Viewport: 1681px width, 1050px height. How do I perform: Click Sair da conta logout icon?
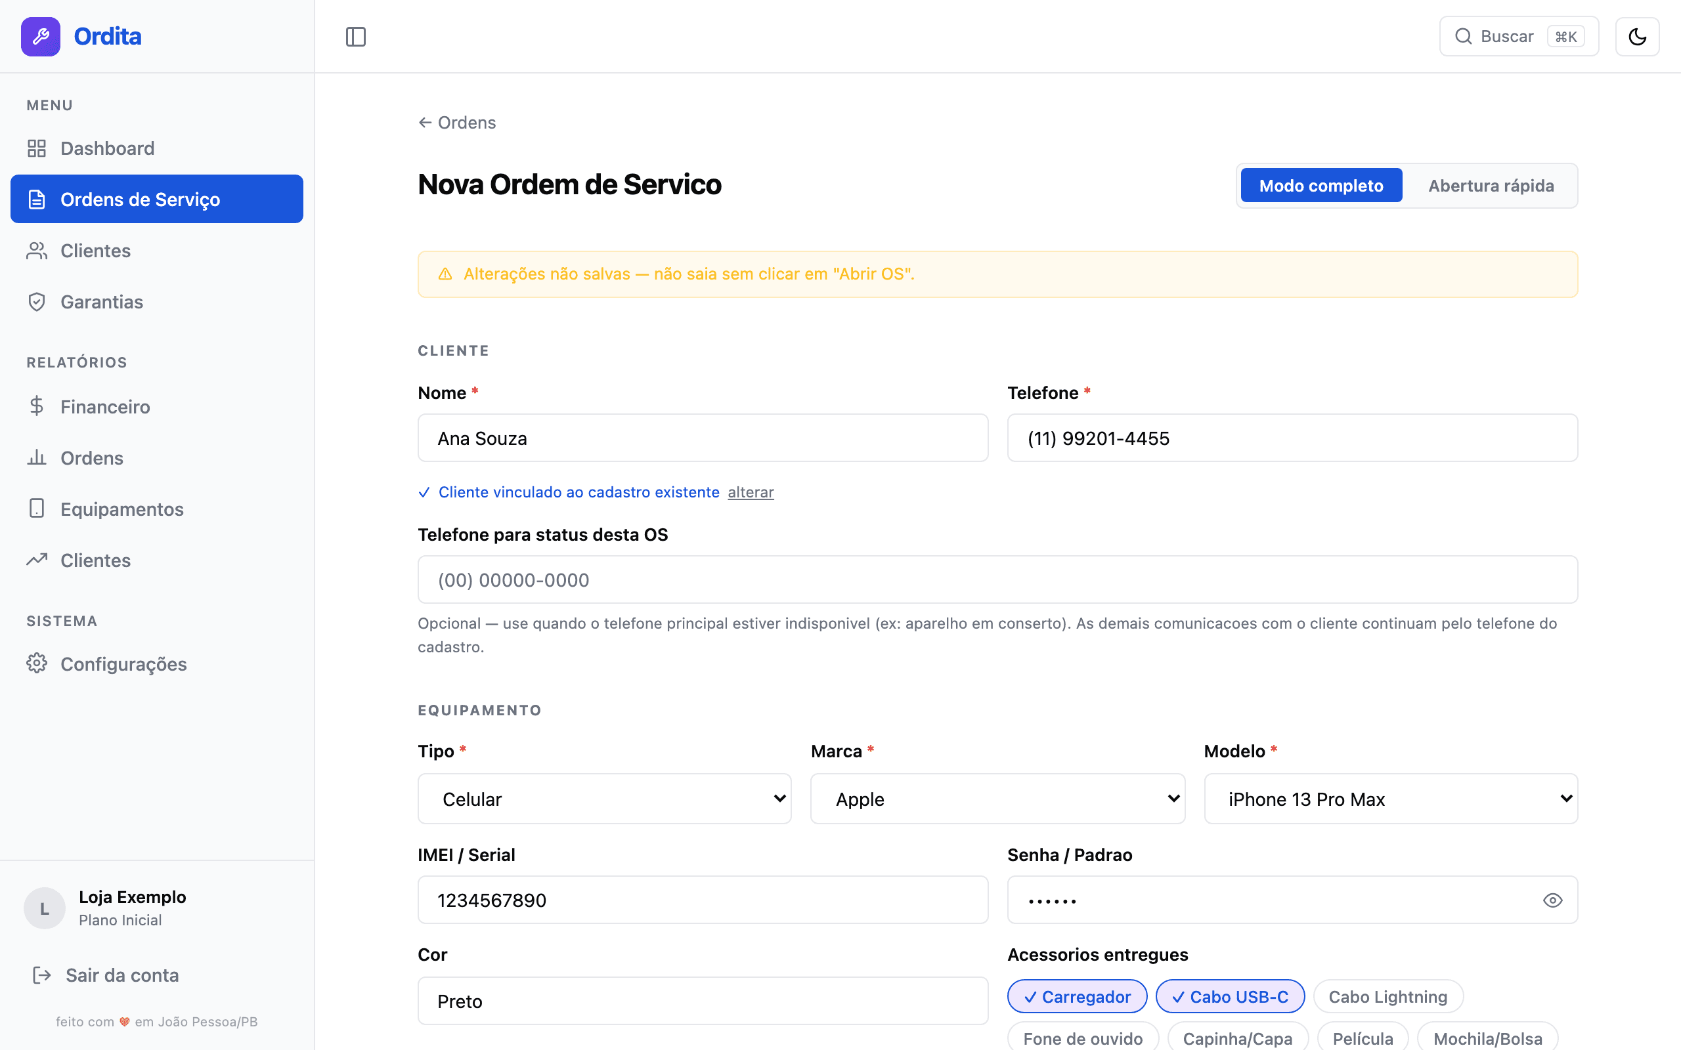coord(41,975)
